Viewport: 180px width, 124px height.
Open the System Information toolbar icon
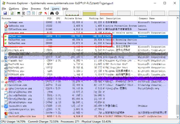click(18, 13)
